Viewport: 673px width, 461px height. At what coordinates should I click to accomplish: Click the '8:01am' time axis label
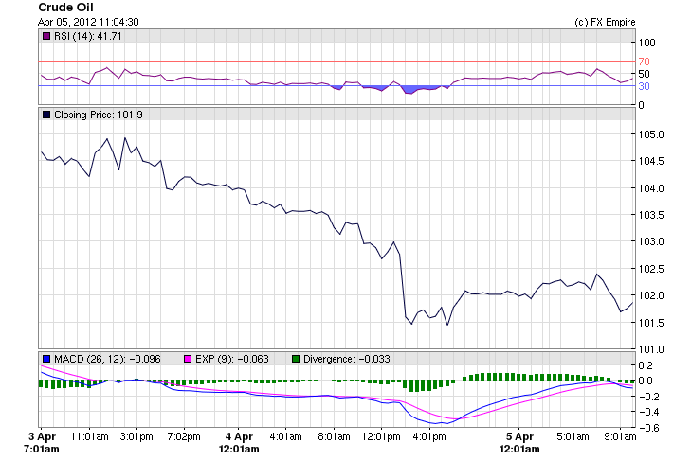click(x=334, y=437)
